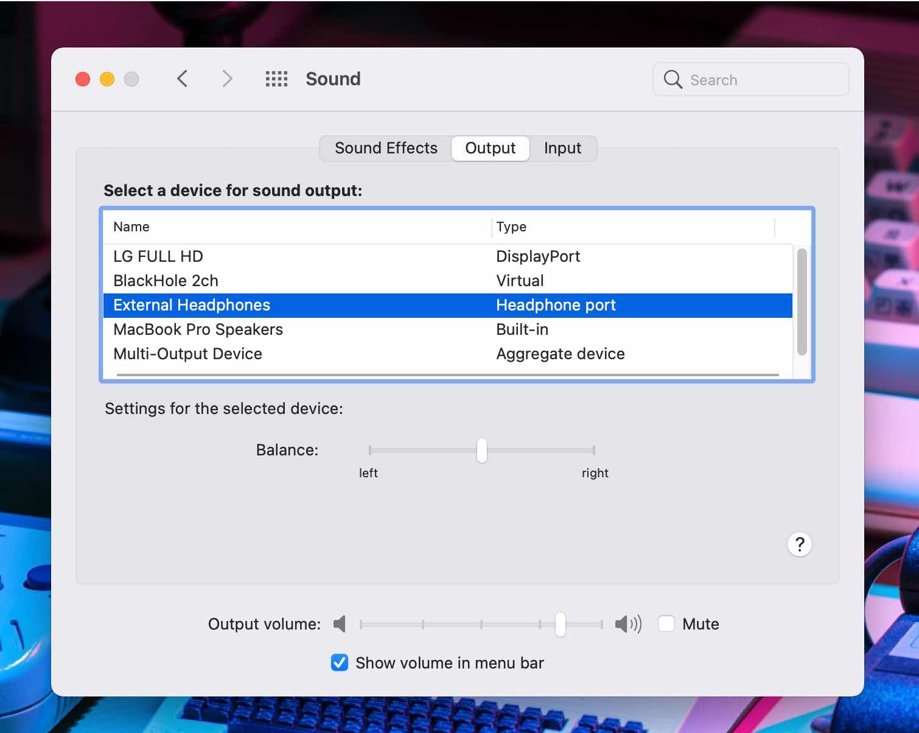Click the low volume speaker icon
This screenshot has width=919, height=733.
(340, 624)
